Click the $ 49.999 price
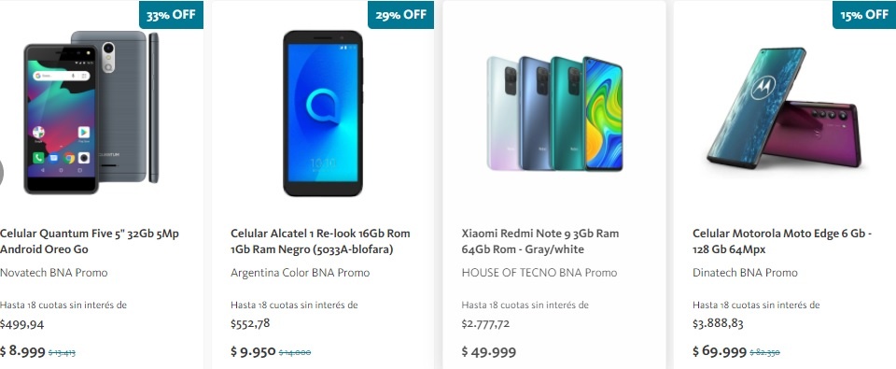This screenshot has height=369, width=896. pos(488,351)
